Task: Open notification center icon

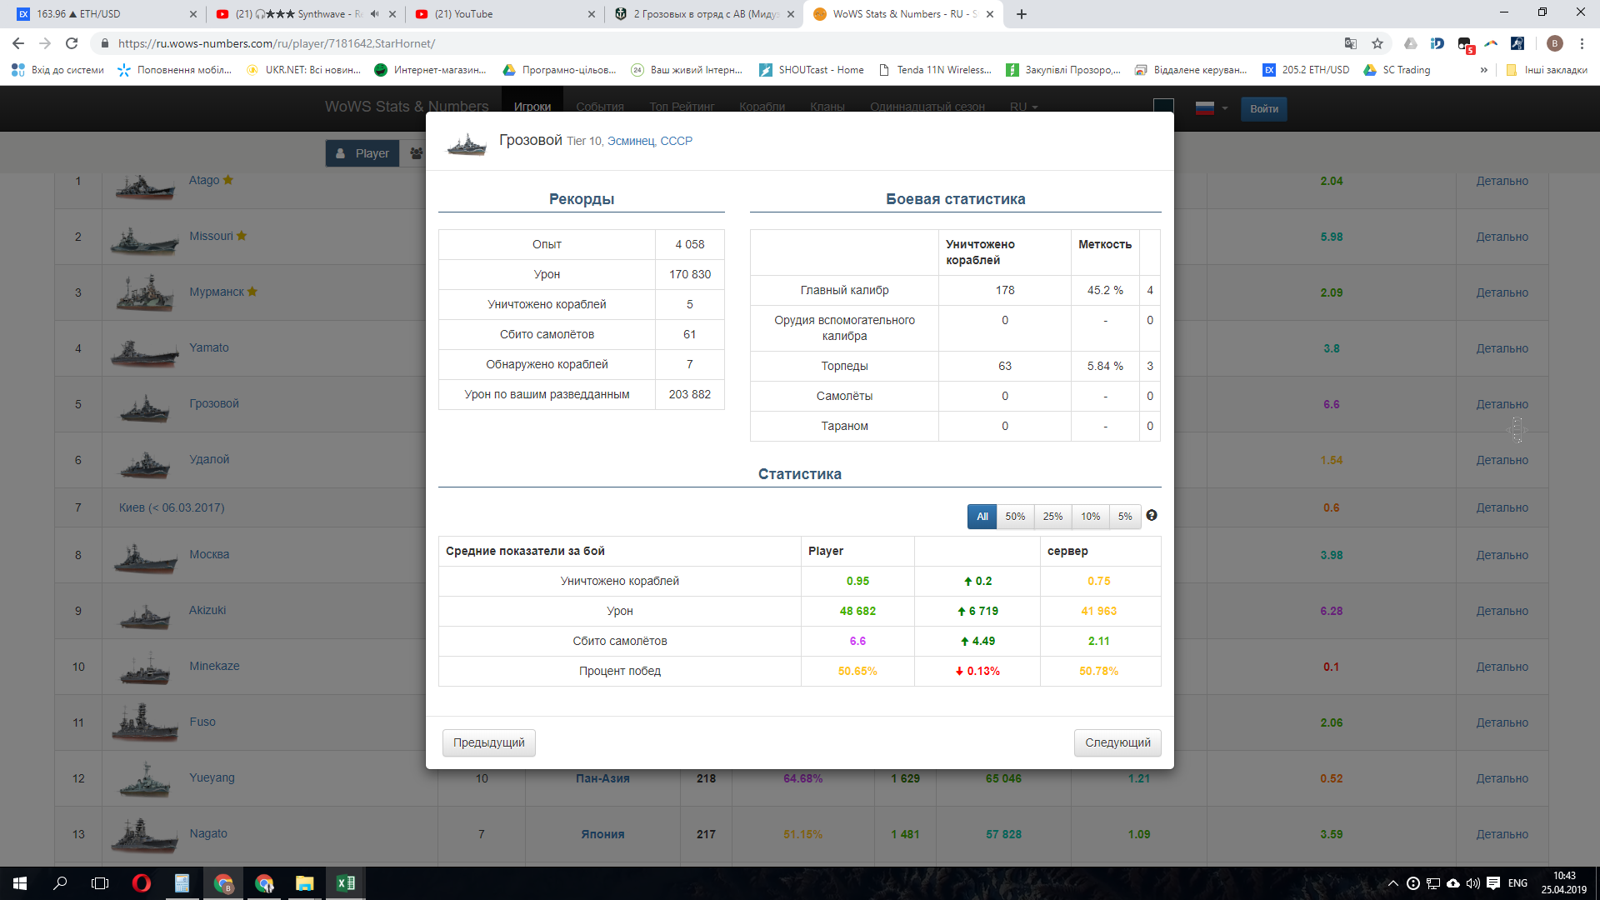Action: [x=1493, y=883]
